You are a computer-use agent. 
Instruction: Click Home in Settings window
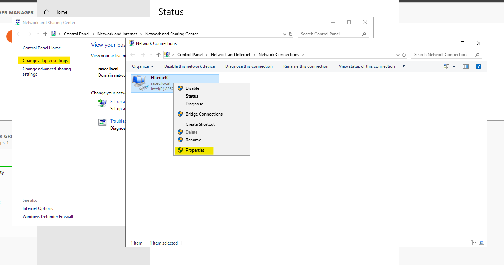tap(61, 12)
